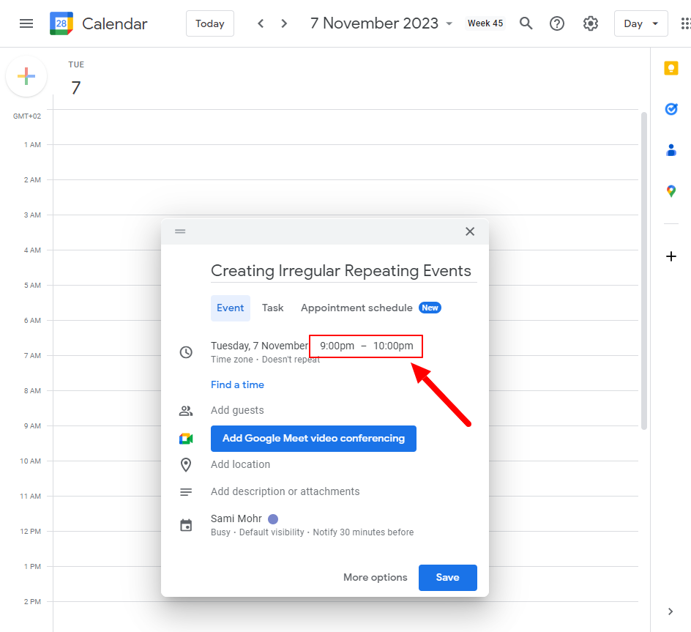Click the plus icon to get add-ons
Screen dimensions: 691x632
point(671,256)
